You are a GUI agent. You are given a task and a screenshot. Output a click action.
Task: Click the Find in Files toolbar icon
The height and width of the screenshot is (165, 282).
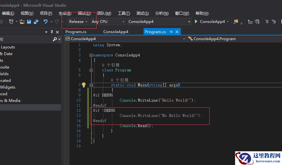(236, 22)
